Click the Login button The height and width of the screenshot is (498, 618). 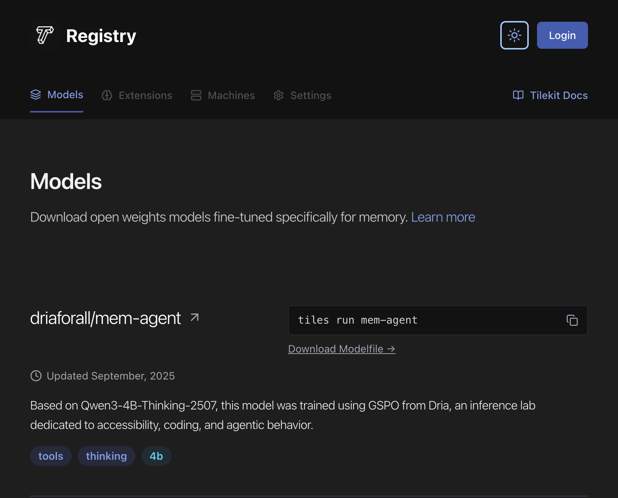point(562,35)
